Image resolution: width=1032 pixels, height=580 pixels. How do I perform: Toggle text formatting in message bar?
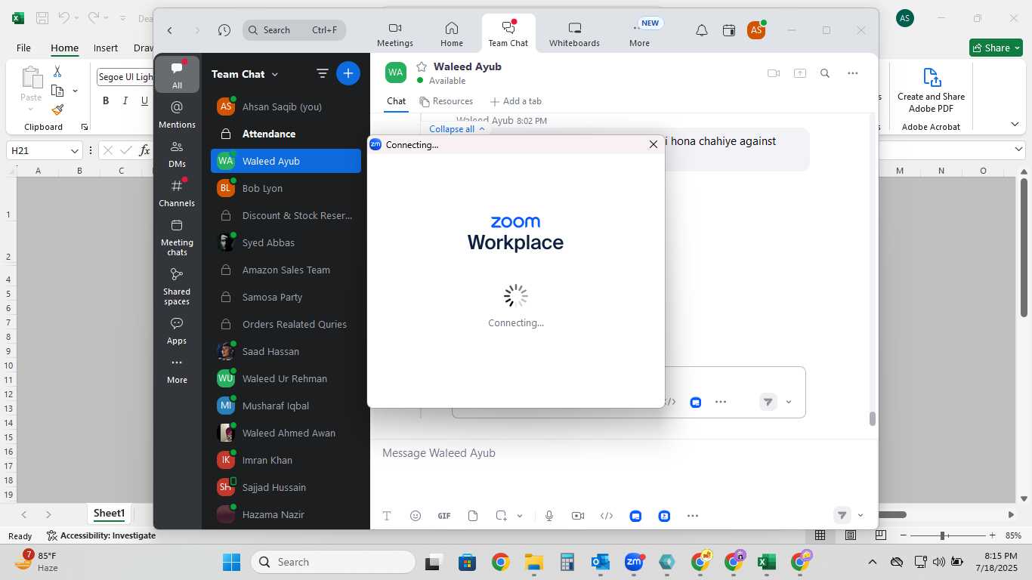pyautogui.click(x=387, y=516)
